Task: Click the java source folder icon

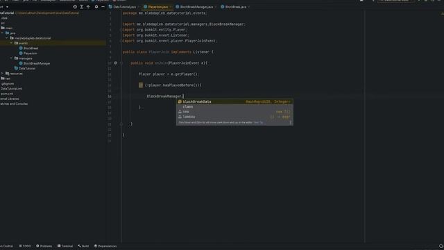Action: click(7, 33)
